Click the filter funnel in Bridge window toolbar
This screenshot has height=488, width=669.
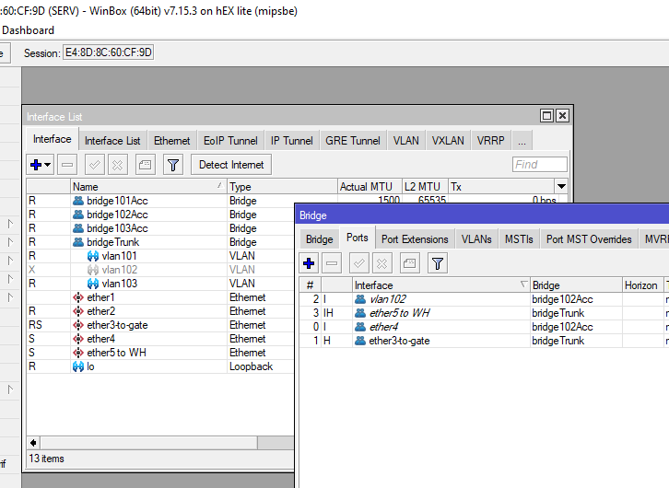[x=438, y=263]
